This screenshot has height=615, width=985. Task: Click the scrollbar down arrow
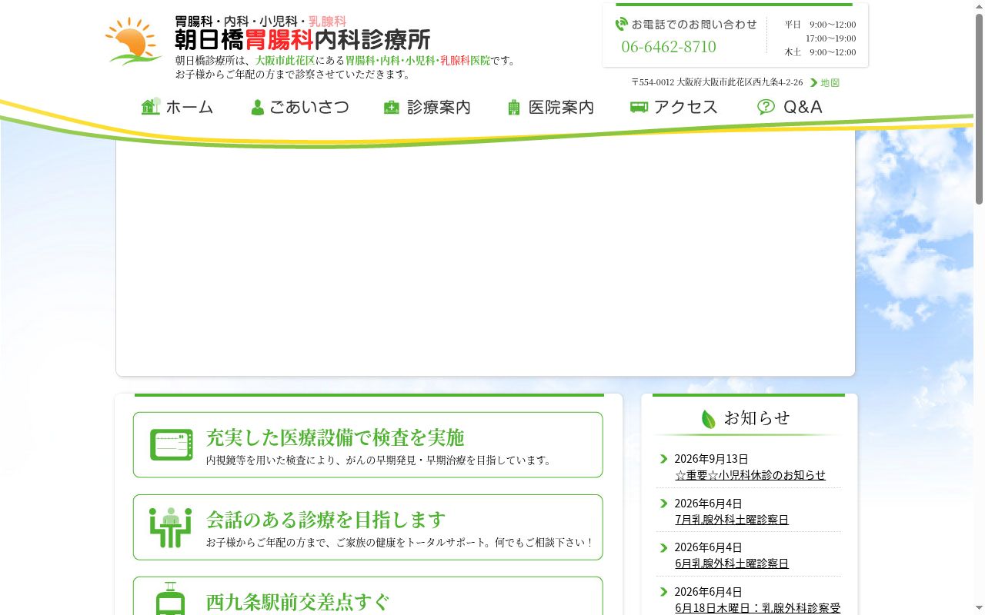(979, 609)
